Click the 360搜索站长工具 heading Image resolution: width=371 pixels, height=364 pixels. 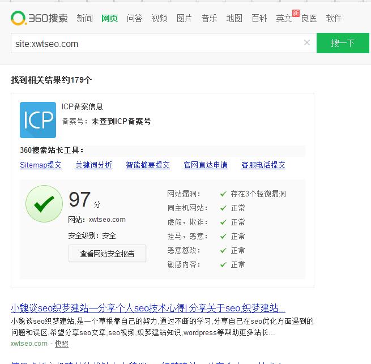[52, 150]
